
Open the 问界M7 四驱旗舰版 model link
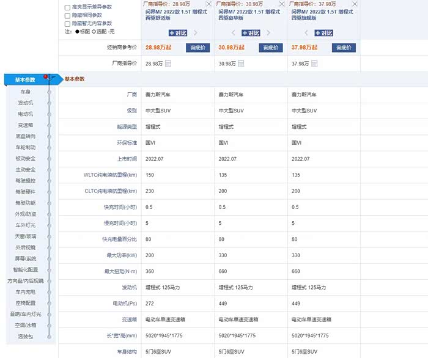pos(322,15)
